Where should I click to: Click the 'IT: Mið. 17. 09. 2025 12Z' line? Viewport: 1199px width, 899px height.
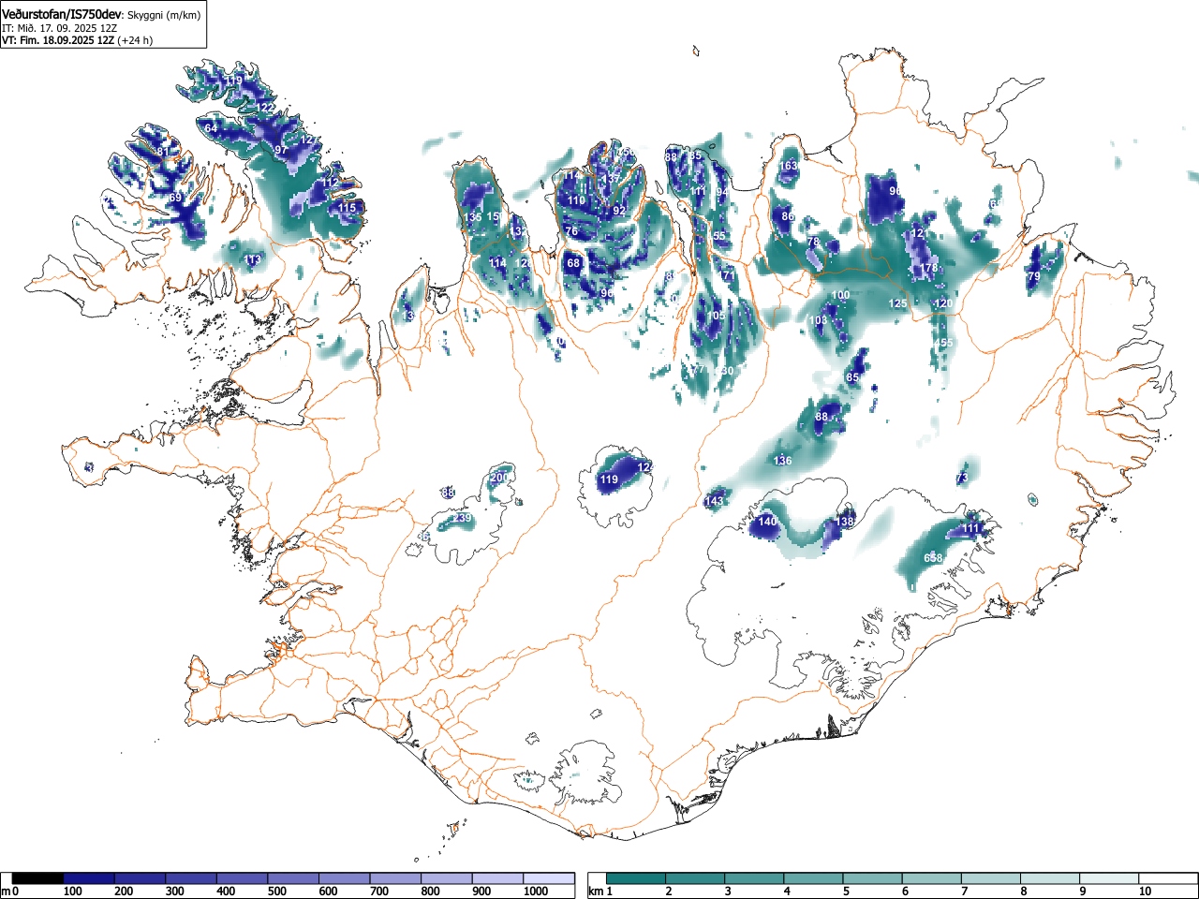click(59, 28)
